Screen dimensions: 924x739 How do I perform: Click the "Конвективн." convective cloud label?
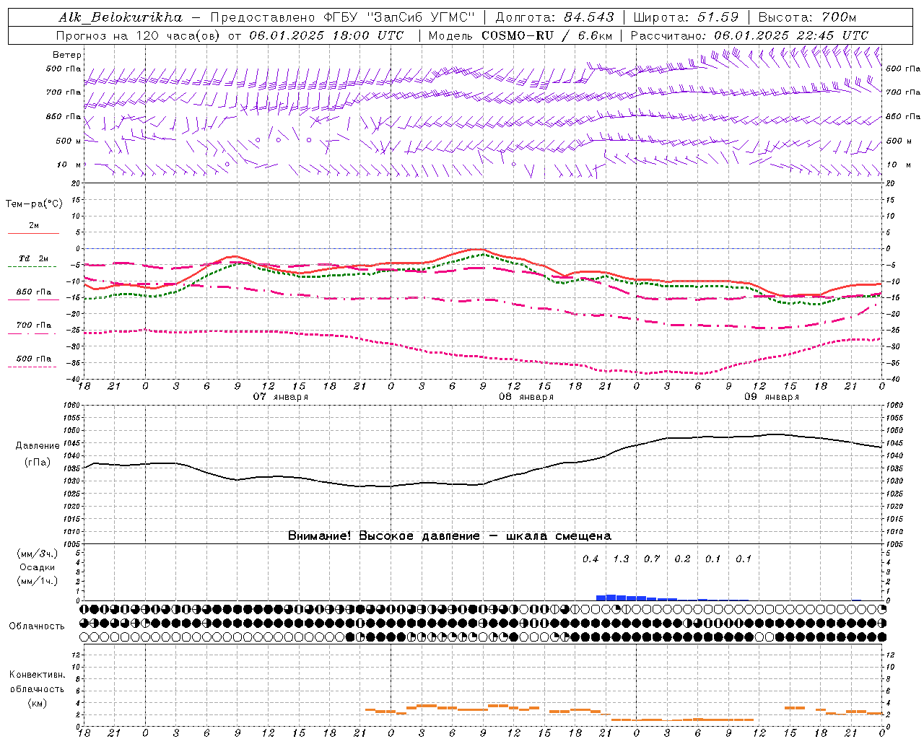pos(37,675)
